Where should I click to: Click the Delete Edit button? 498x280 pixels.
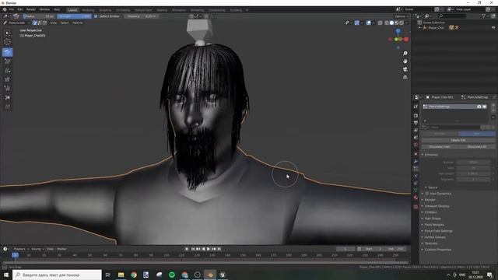(x=458, y=140)
